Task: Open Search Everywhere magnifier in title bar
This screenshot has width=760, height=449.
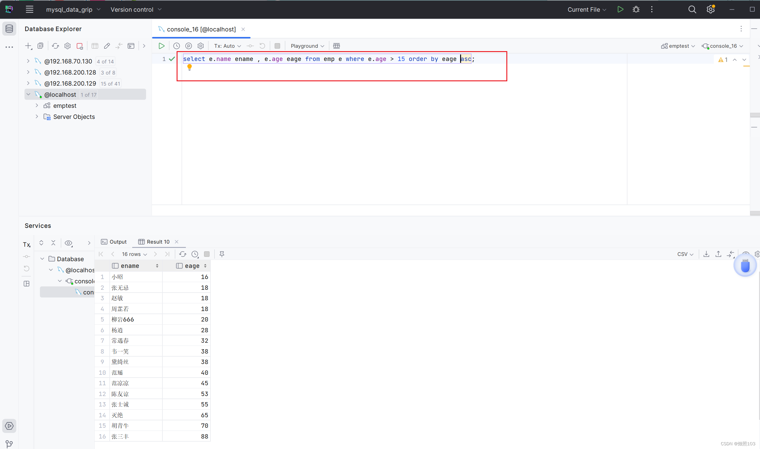Action: [692, 10]
